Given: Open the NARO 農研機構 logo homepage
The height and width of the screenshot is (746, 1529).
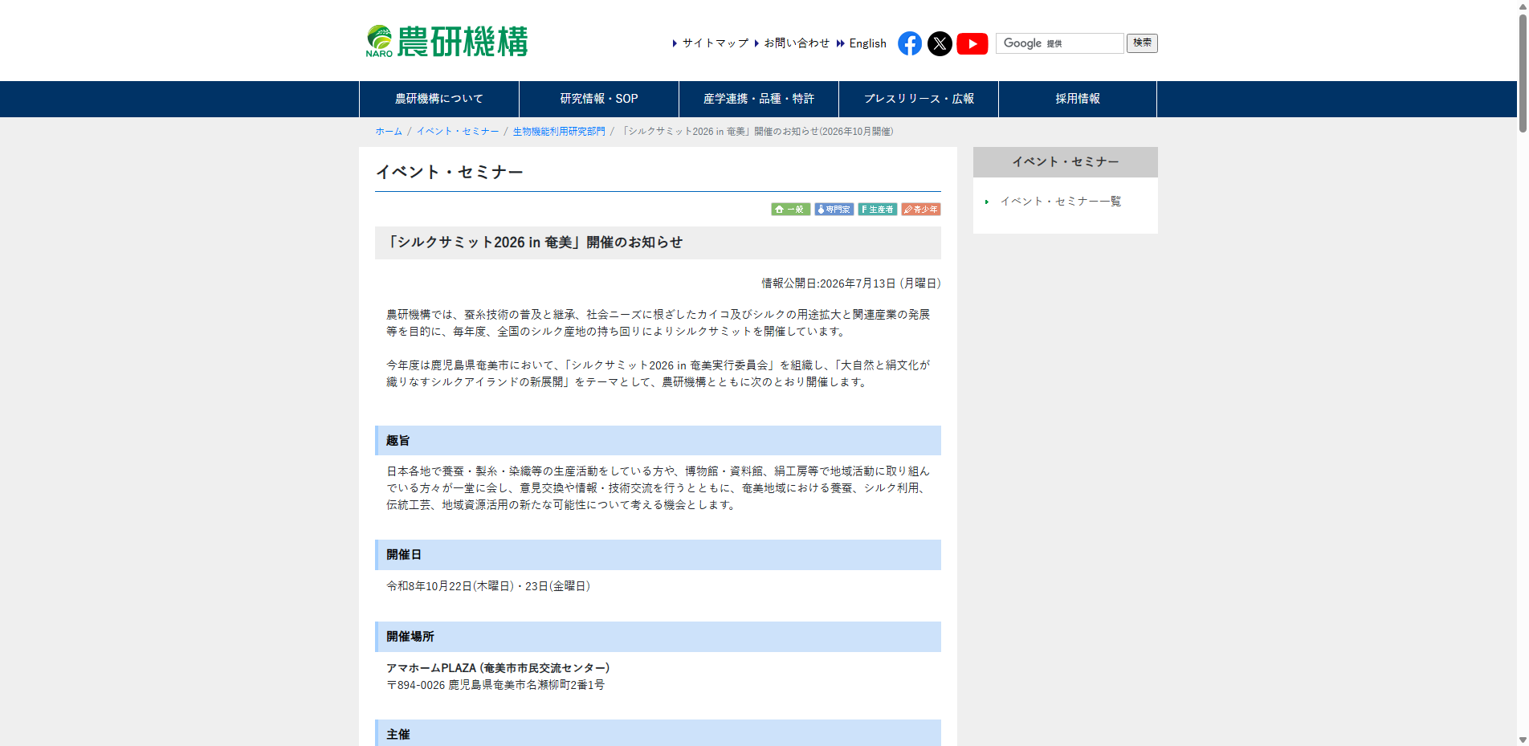Looking at the screenshot, I should [x=446, y=41].
